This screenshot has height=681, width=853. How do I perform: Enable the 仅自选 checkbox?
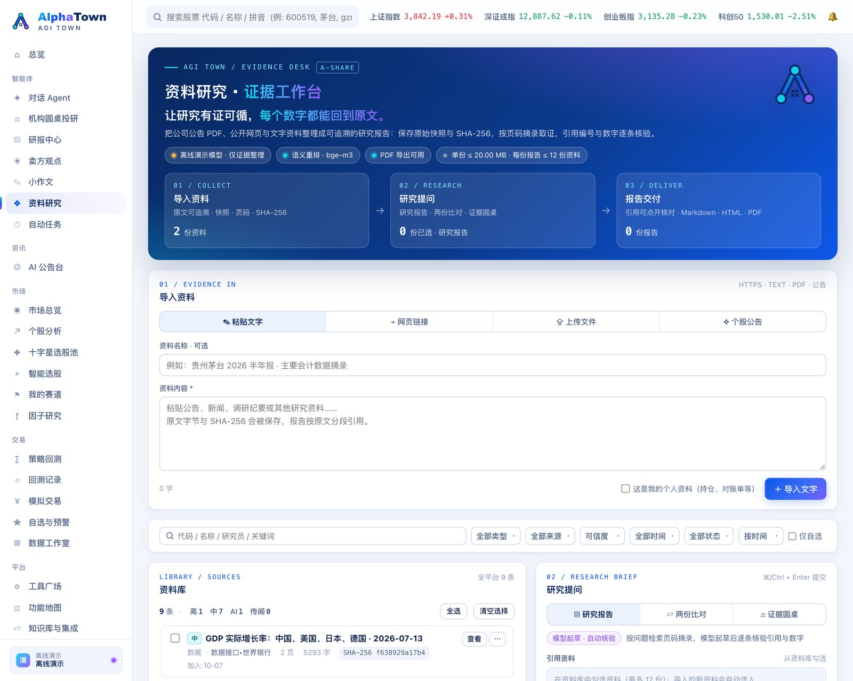792,536
